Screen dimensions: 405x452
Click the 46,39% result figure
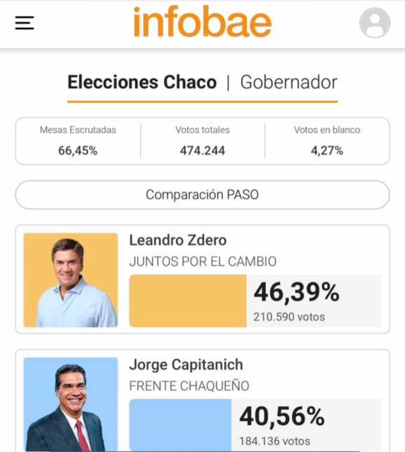point(296,293)
